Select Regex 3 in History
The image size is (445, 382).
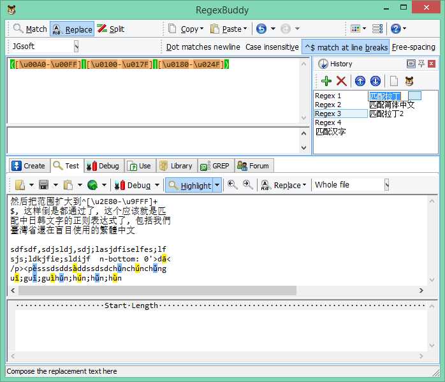pos(340,114)
